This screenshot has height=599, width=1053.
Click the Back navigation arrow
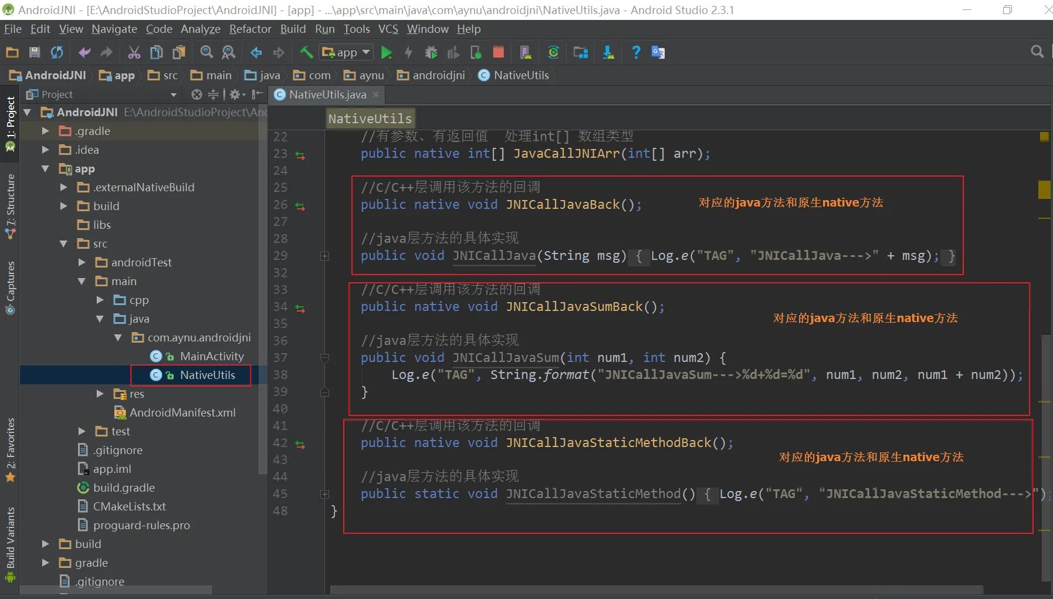tap(256, 52)
